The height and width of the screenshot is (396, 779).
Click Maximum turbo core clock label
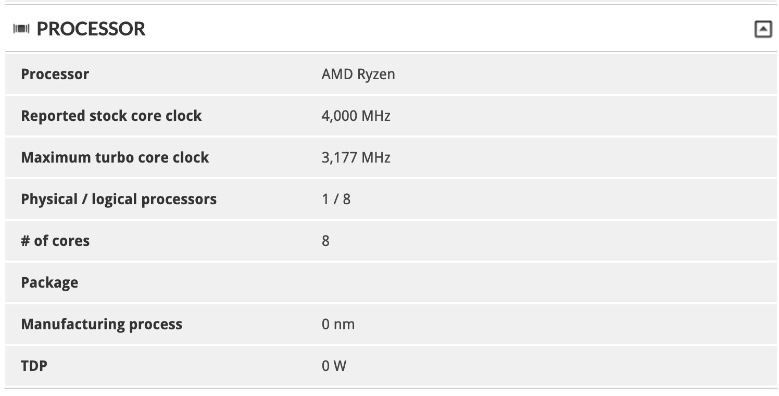pyautogui.click(x=115, y=157)
